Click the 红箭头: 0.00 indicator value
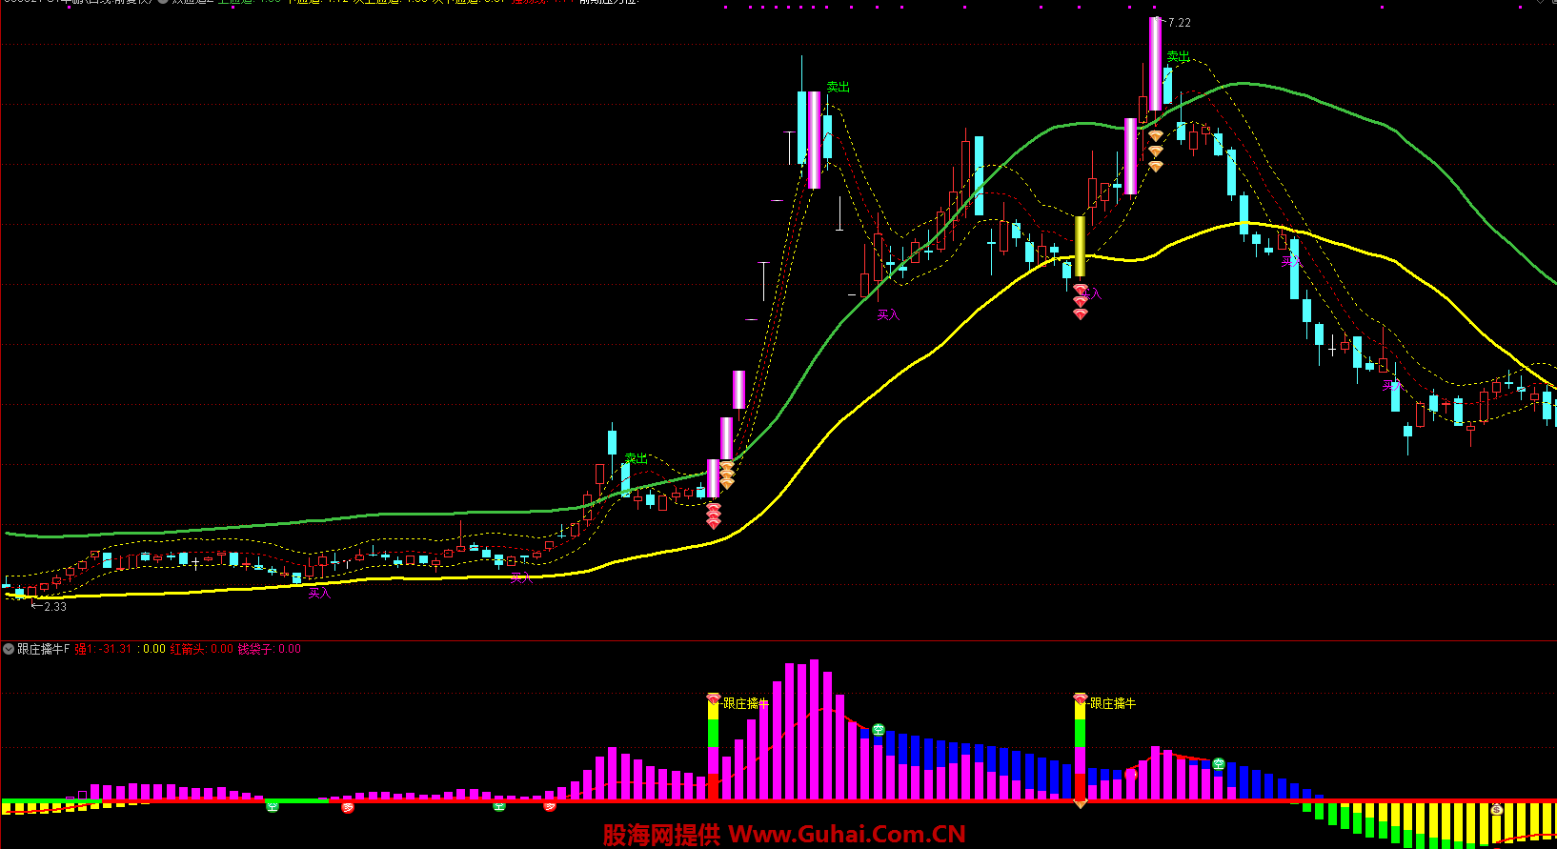 202,649
